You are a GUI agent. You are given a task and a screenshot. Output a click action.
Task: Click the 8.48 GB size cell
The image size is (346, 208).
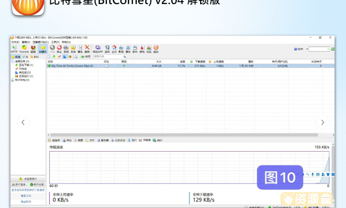157,66
